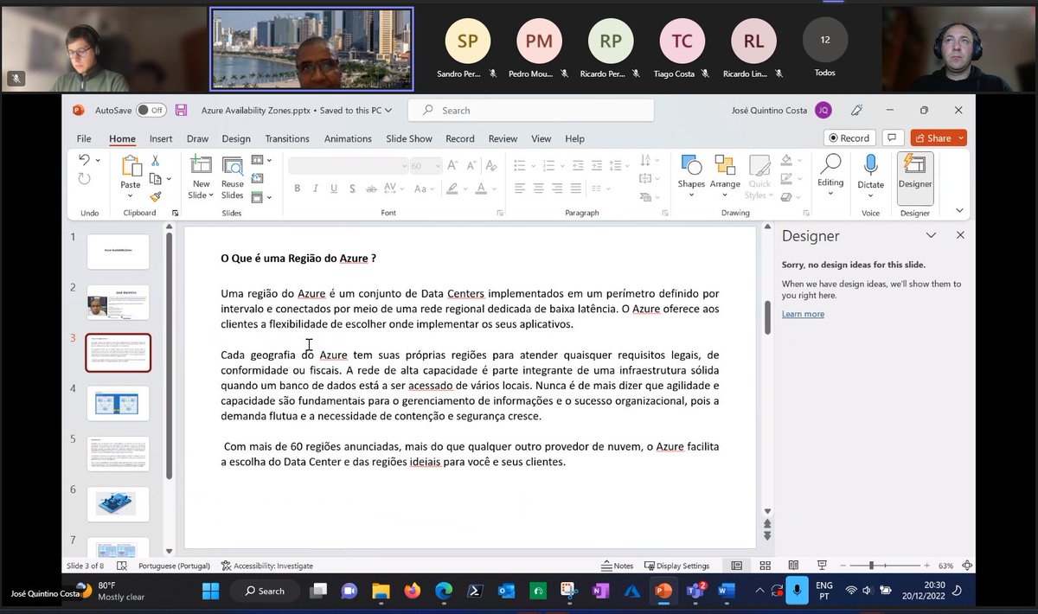
Task: Toggle Justify text alignment
Action: (x=576, y=189)
